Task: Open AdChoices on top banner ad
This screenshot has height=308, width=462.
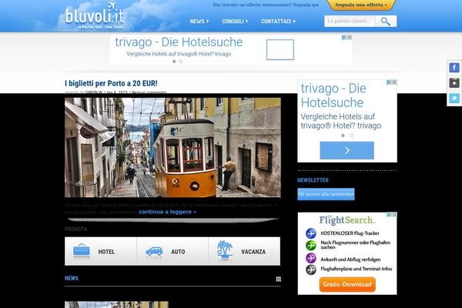Action: (344, 38)
